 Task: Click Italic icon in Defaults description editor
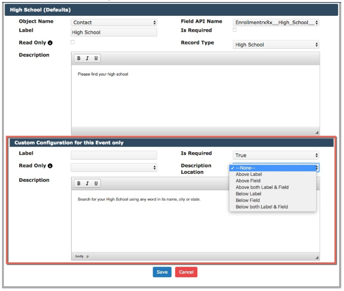[x=87, y=58]
